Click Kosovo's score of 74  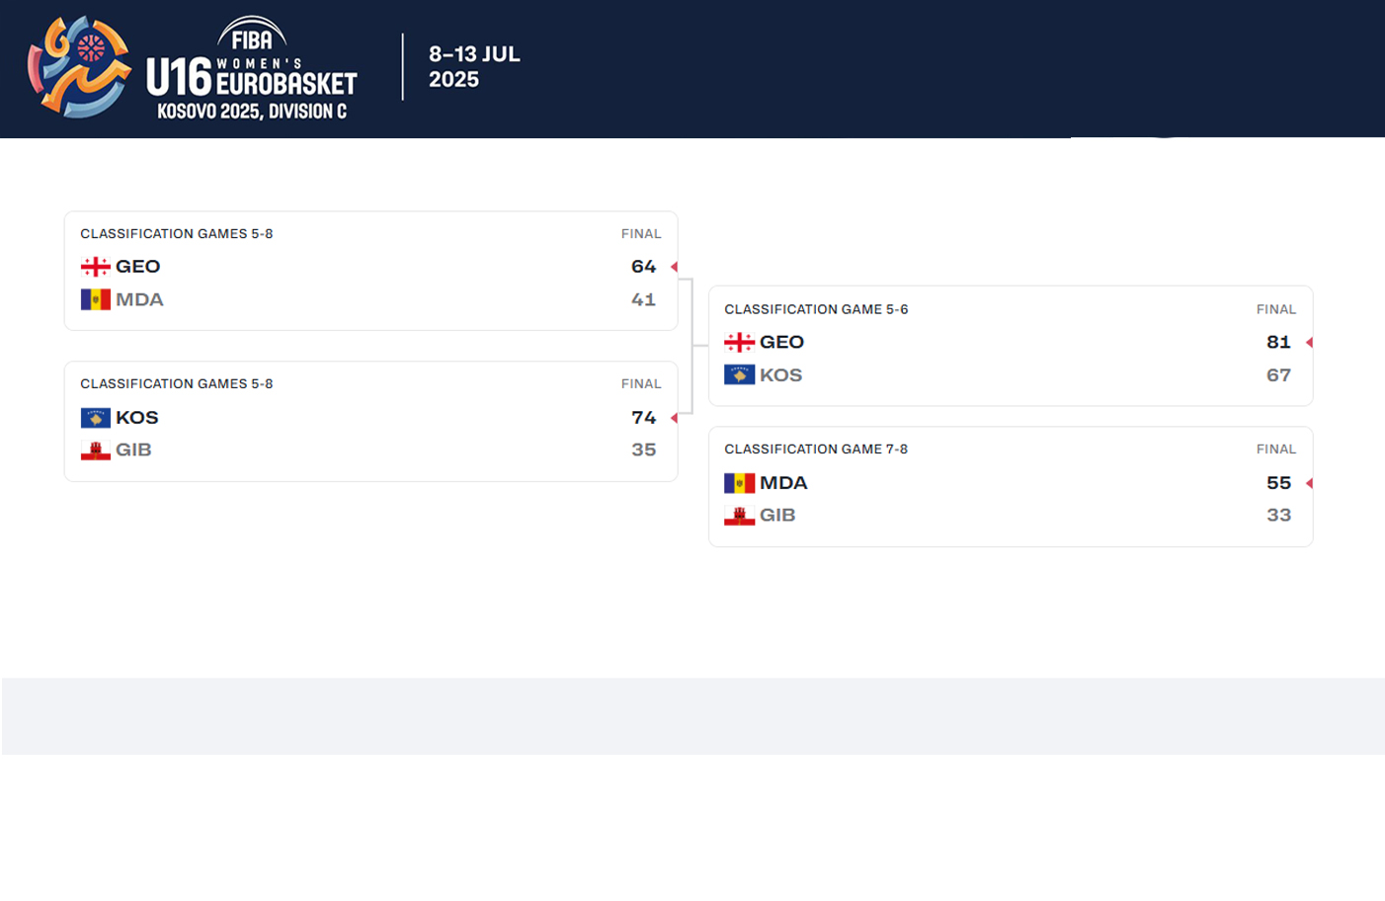643,418
